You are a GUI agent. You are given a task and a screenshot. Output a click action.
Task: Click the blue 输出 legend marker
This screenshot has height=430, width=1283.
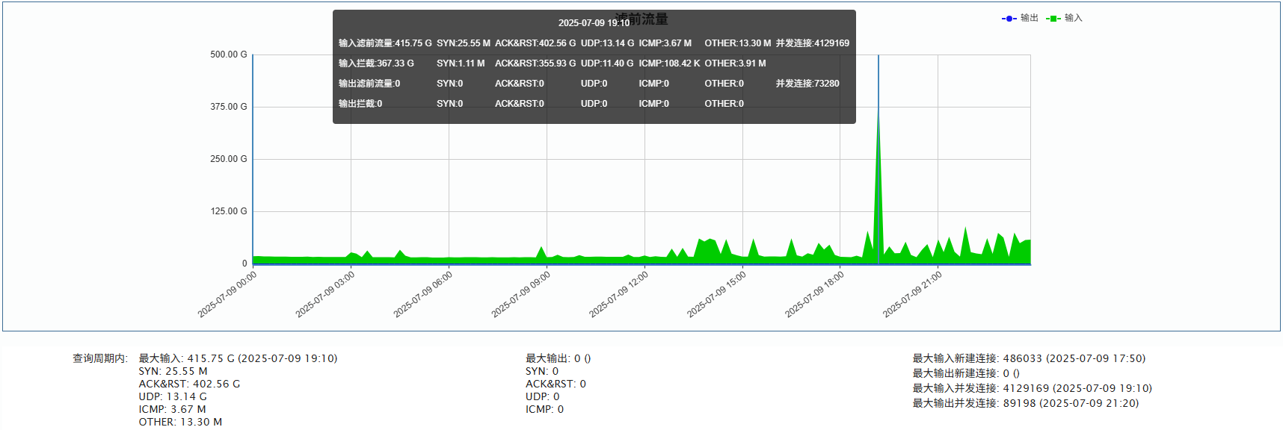coord(1009,18)
